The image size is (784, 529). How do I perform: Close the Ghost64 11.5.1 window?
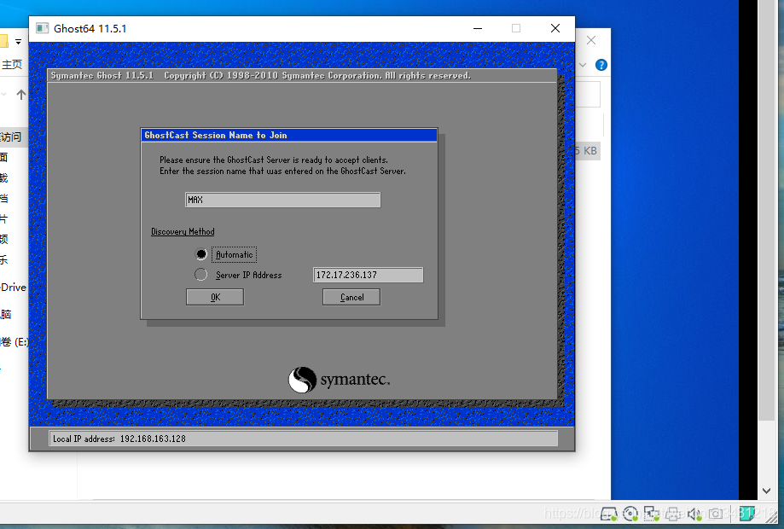click(x=555, y=28)
